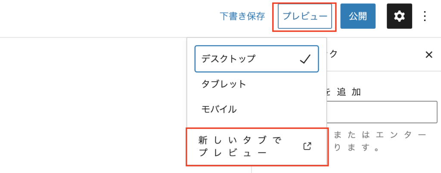Viewport: 441px width, 173px height.
Task: Select デスクトップ preview mode
Action: [257, 59]
